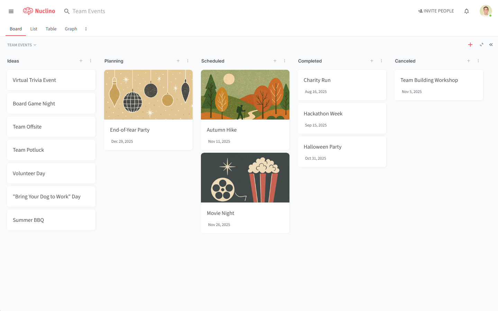Screen dimensions: 498x311
Task: Add a card to the Canceled column
Action: 469,60
